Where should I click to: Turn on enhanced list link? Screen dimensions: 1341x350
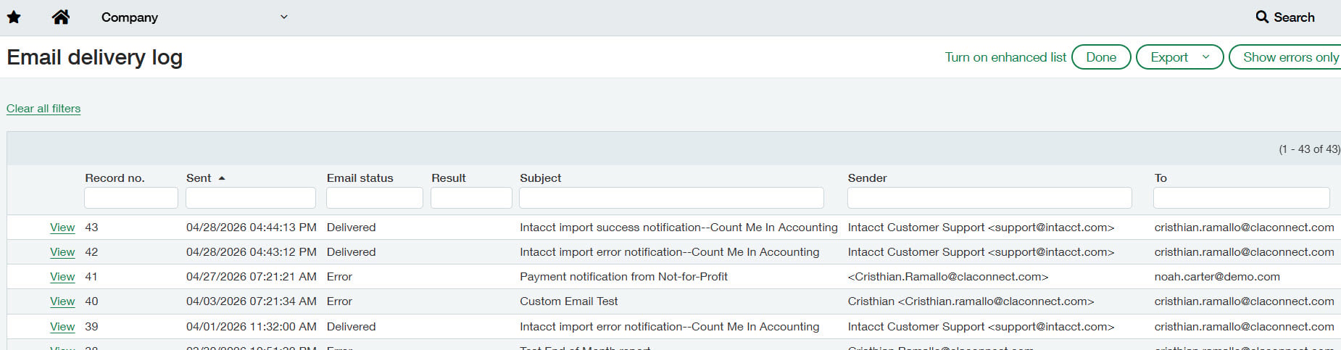click(x=1005, y=57)
